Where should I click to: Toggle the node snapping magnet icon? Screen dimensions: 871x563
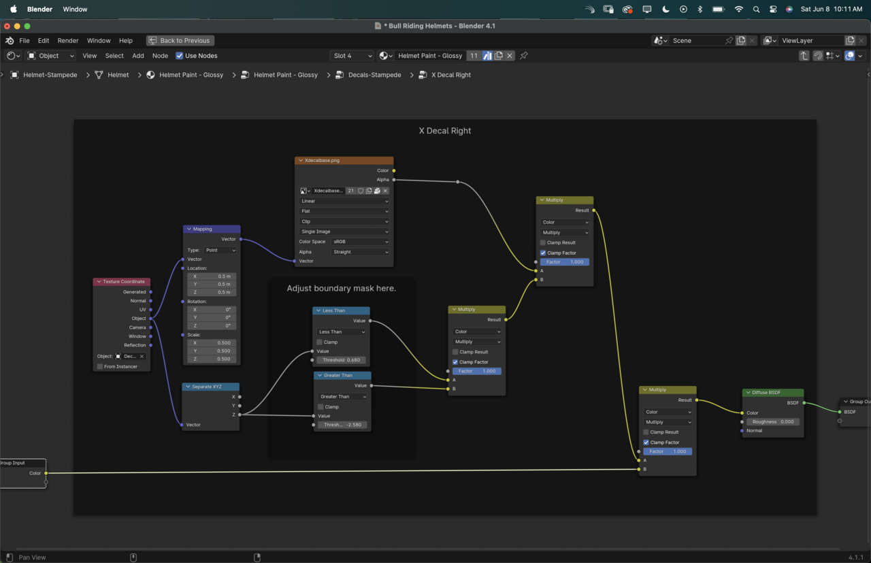tap(818, 56)
